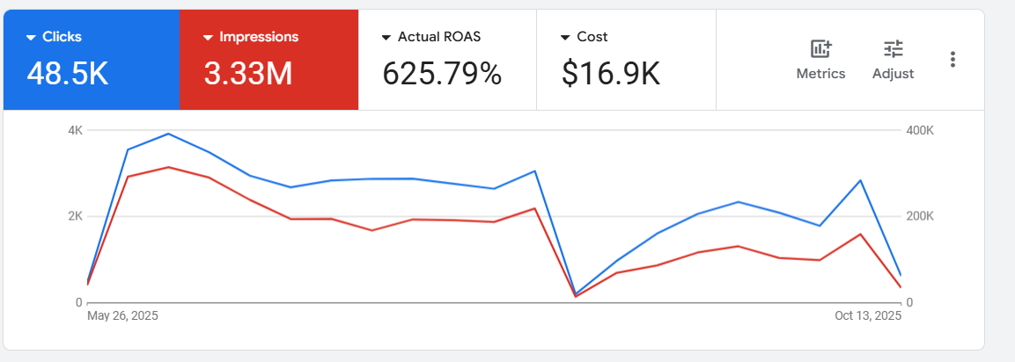Viewport: 1015px width, 362px height.
Task: Click the 2K left axis label
Action: click(x=76, y=216)
